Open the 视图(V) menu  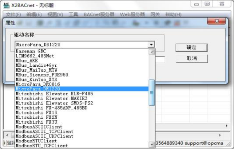point(55,14)
